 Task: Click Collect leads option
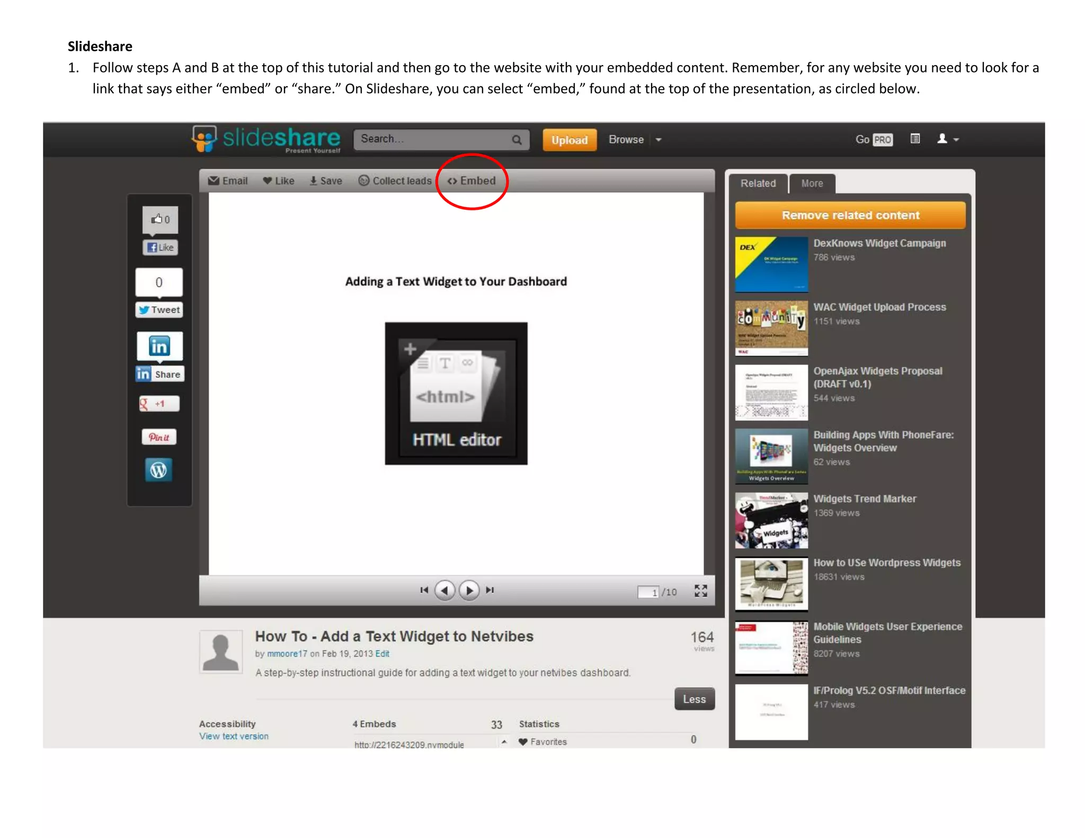(395, 181)
